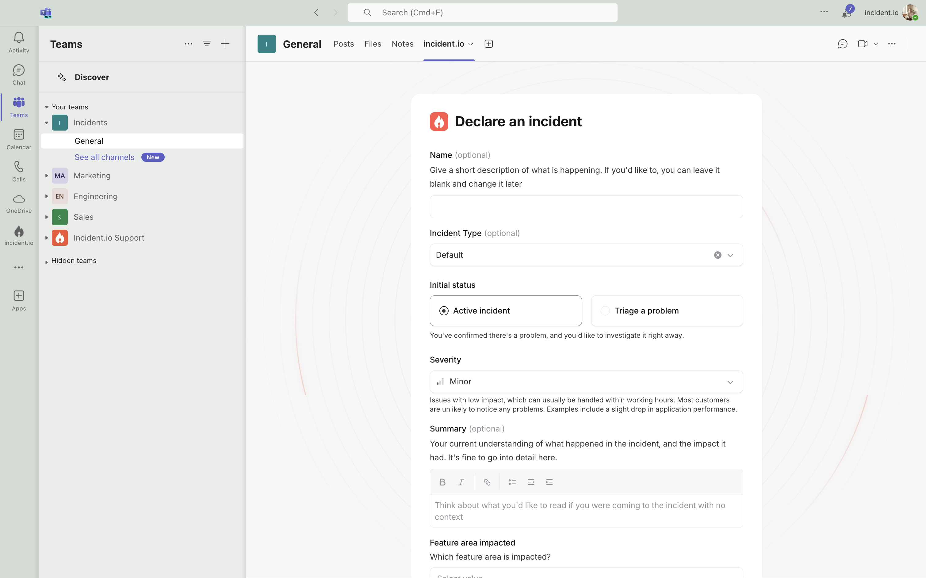Click the add tab plus icon

pos(488,44)
